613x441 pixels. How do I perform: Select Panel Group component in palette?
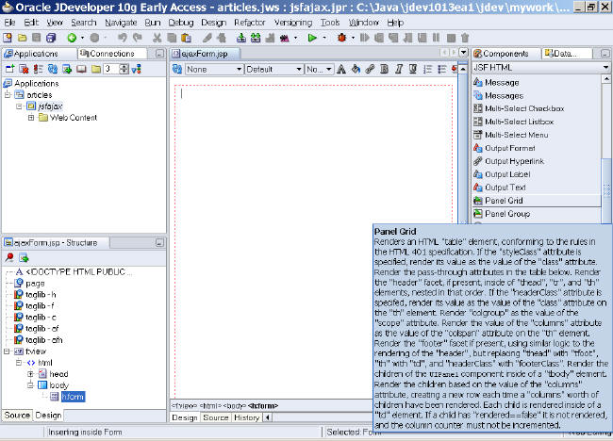click(537, 214)
